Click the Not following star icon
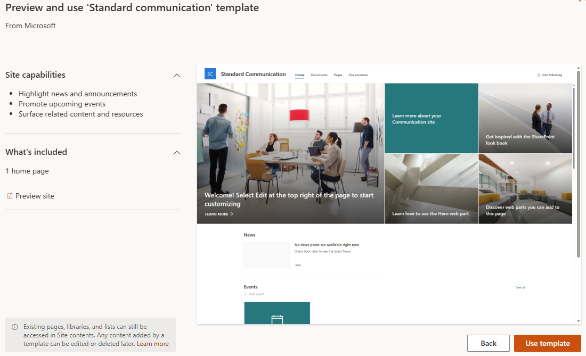Viewport: 586px width, 356px height. click(539, 75)
